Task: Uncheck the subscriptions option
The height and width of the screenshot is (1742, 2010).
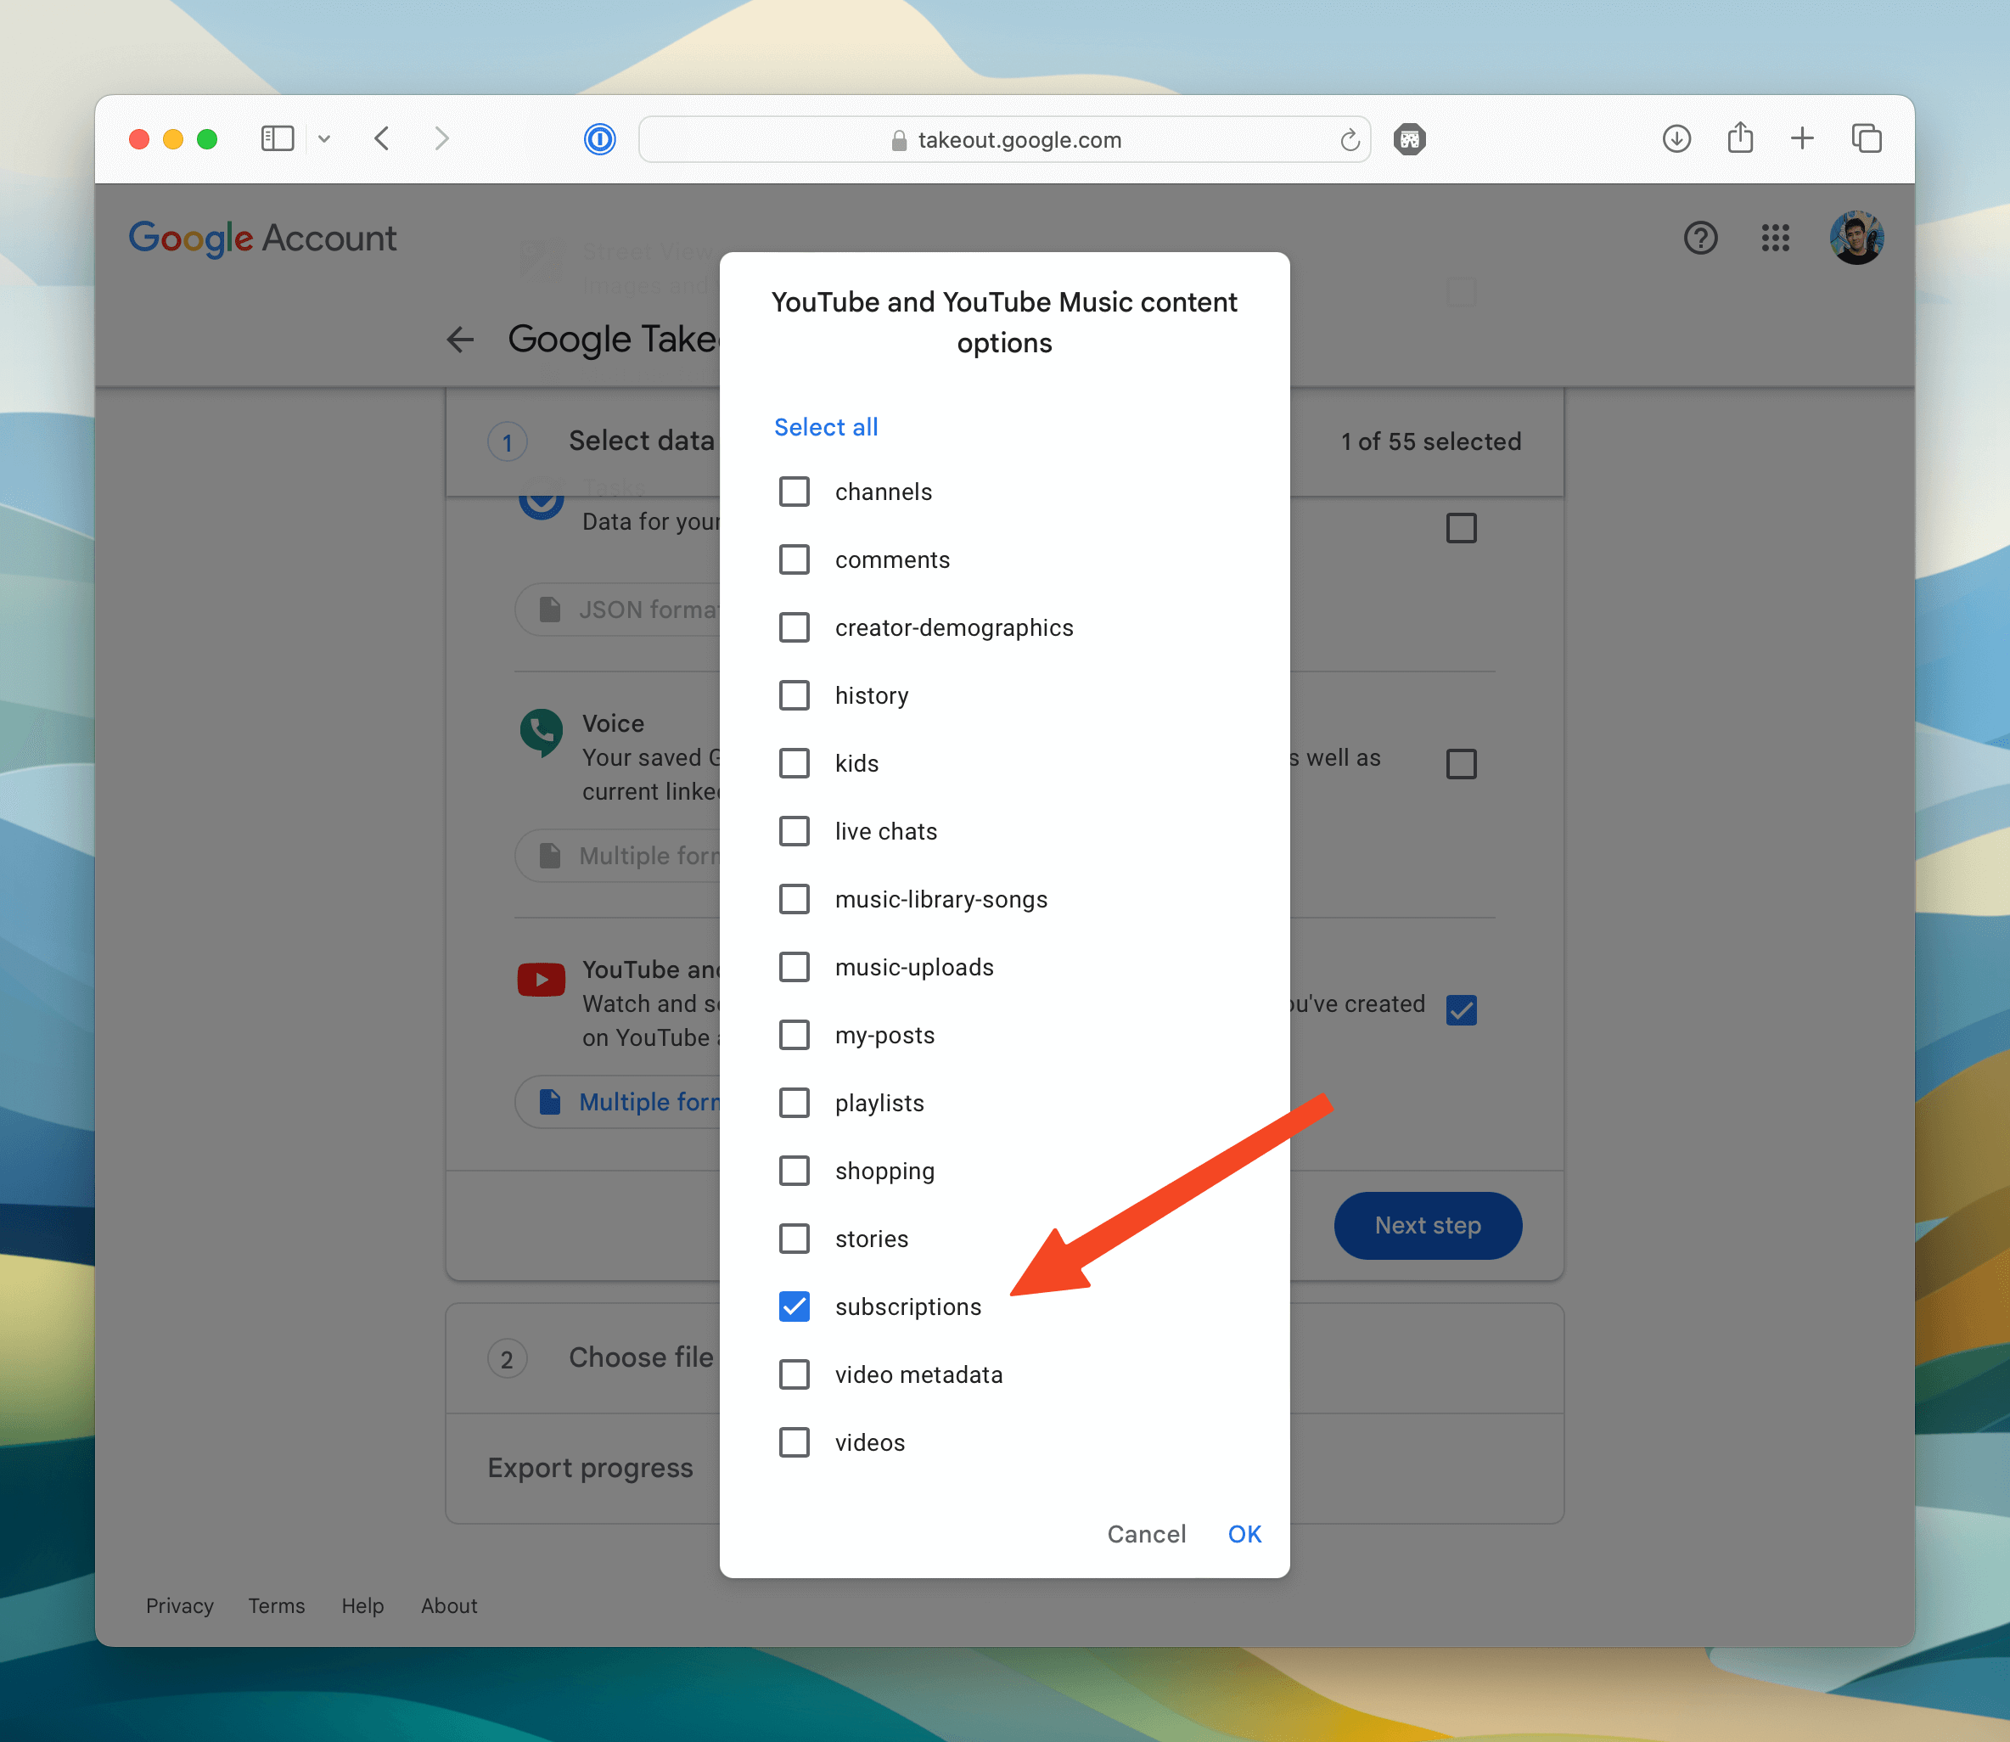Action: click(x=795, y=1306)
